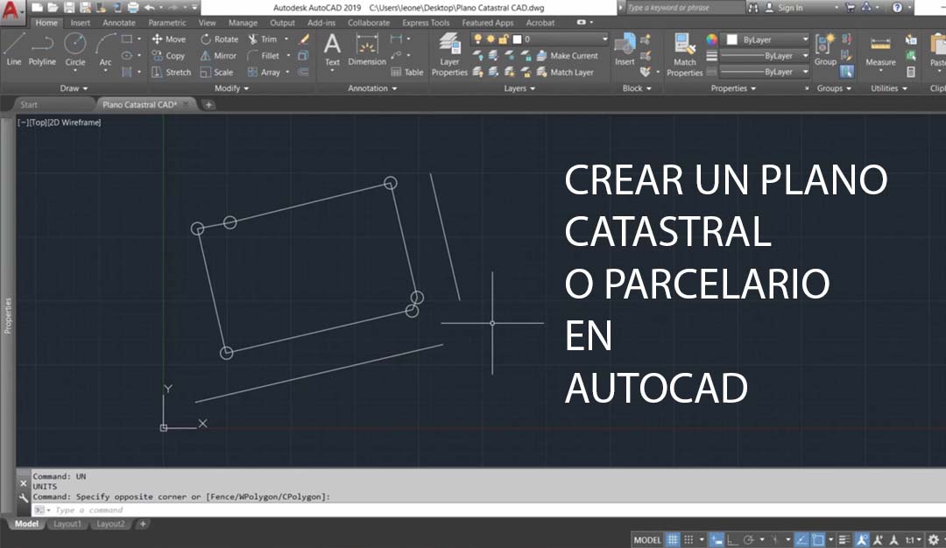The height and width of the screenshot is (548, 946).
Task: Activate the Rotate tool
Action: (x=220, y=39)
